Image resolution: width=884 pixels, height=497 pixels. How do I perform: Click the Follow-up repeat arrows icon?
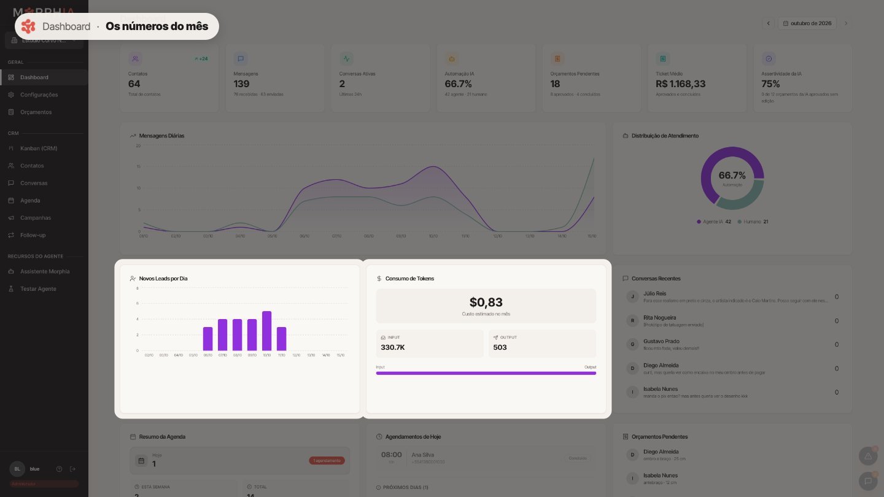[x=11, y=235]
